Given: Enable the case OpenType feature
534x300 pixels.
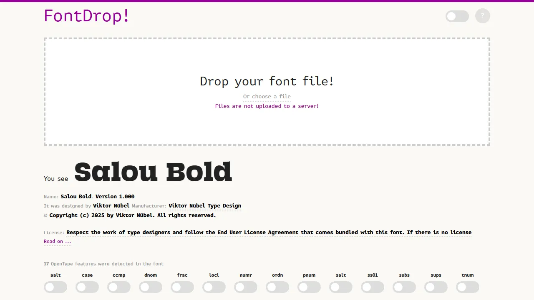Looking at the screenshot, I should (87, 287).
